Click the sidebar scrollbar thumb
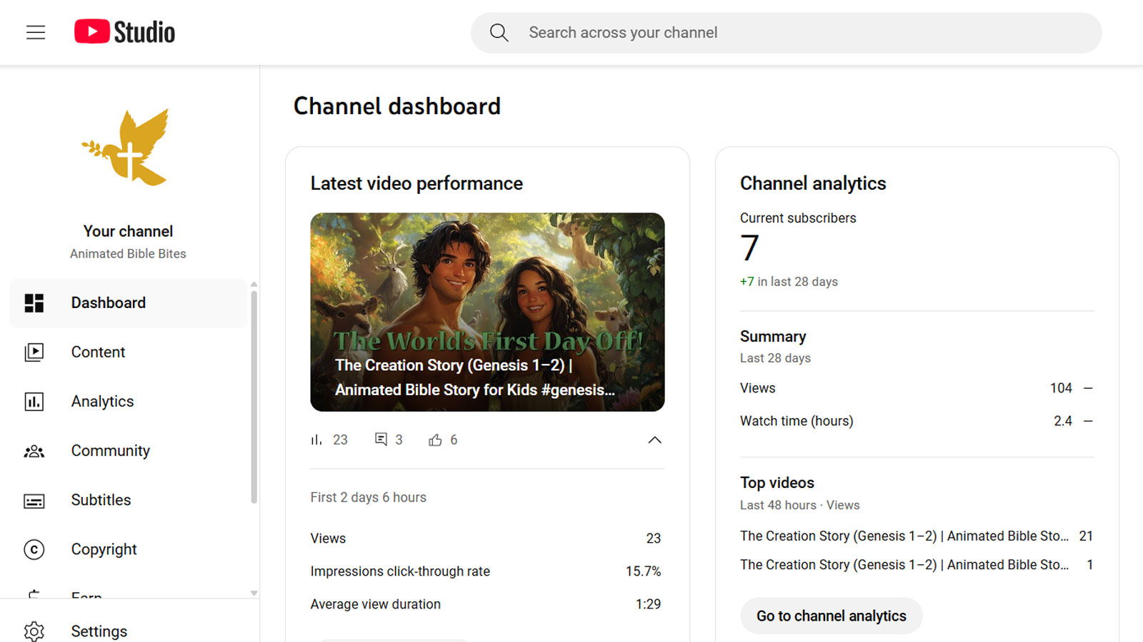This screenshot has width=1143, height=642. point(254,397)
